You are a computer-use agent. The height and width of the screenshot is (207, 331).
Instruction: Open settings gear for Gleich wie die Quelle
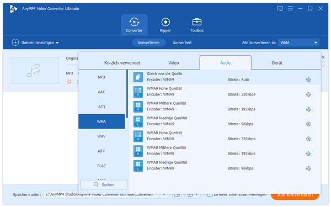click(x=308, y=79)
